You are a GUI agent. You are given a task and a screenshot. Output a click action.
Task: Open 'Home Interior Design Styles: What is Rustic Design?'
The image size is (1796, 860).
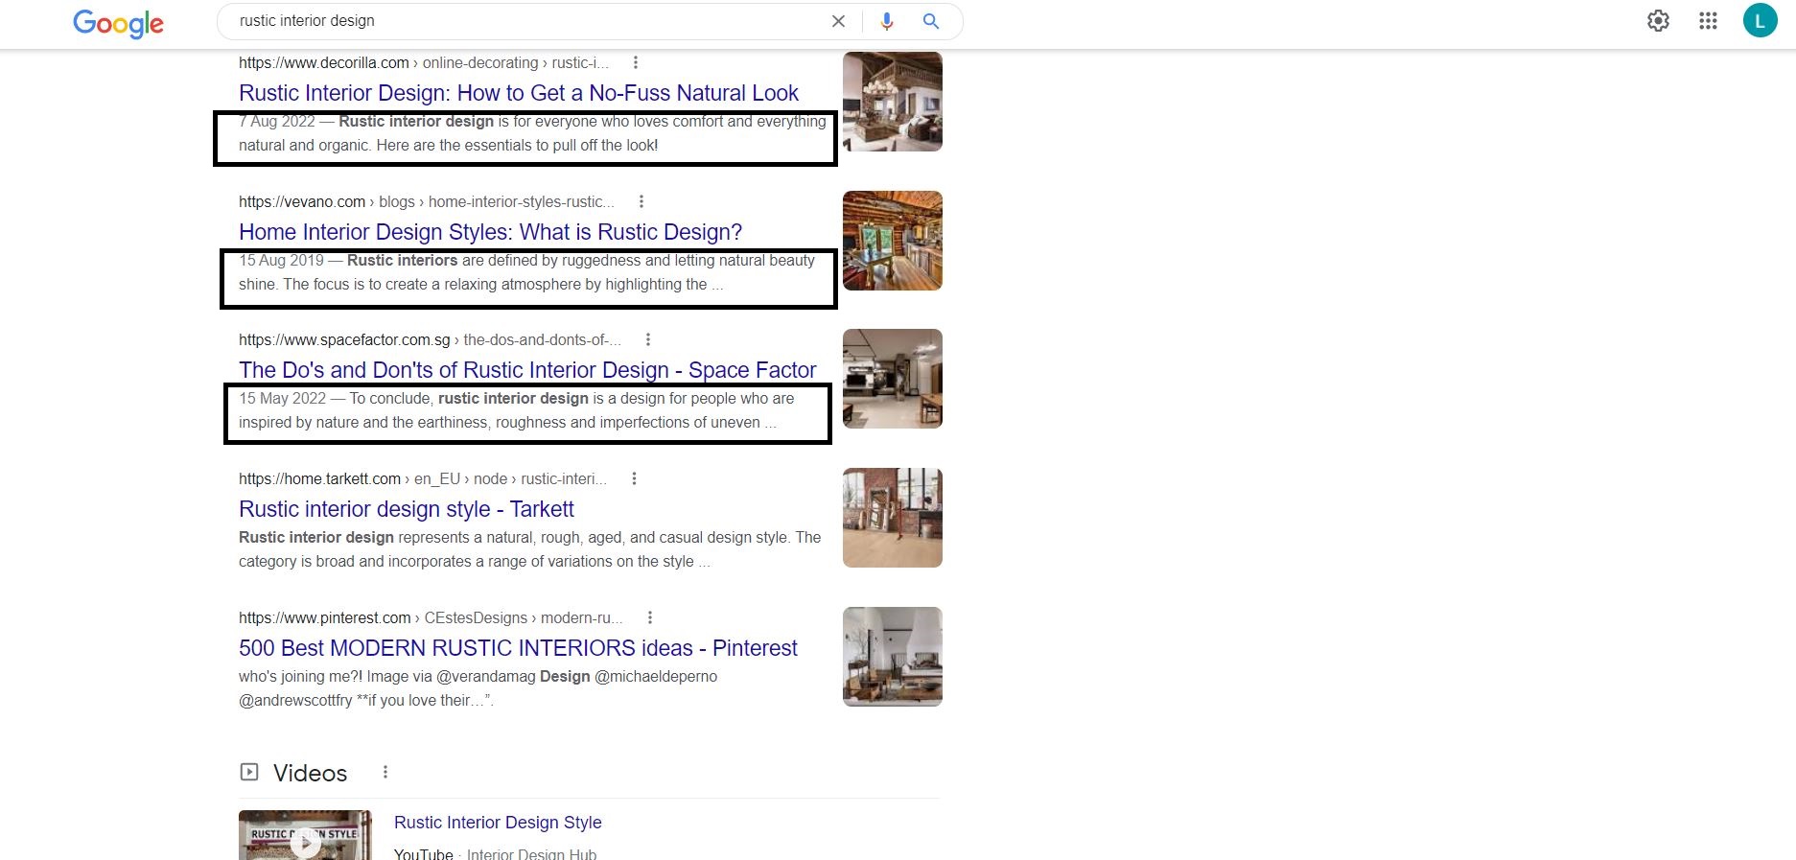491,232
